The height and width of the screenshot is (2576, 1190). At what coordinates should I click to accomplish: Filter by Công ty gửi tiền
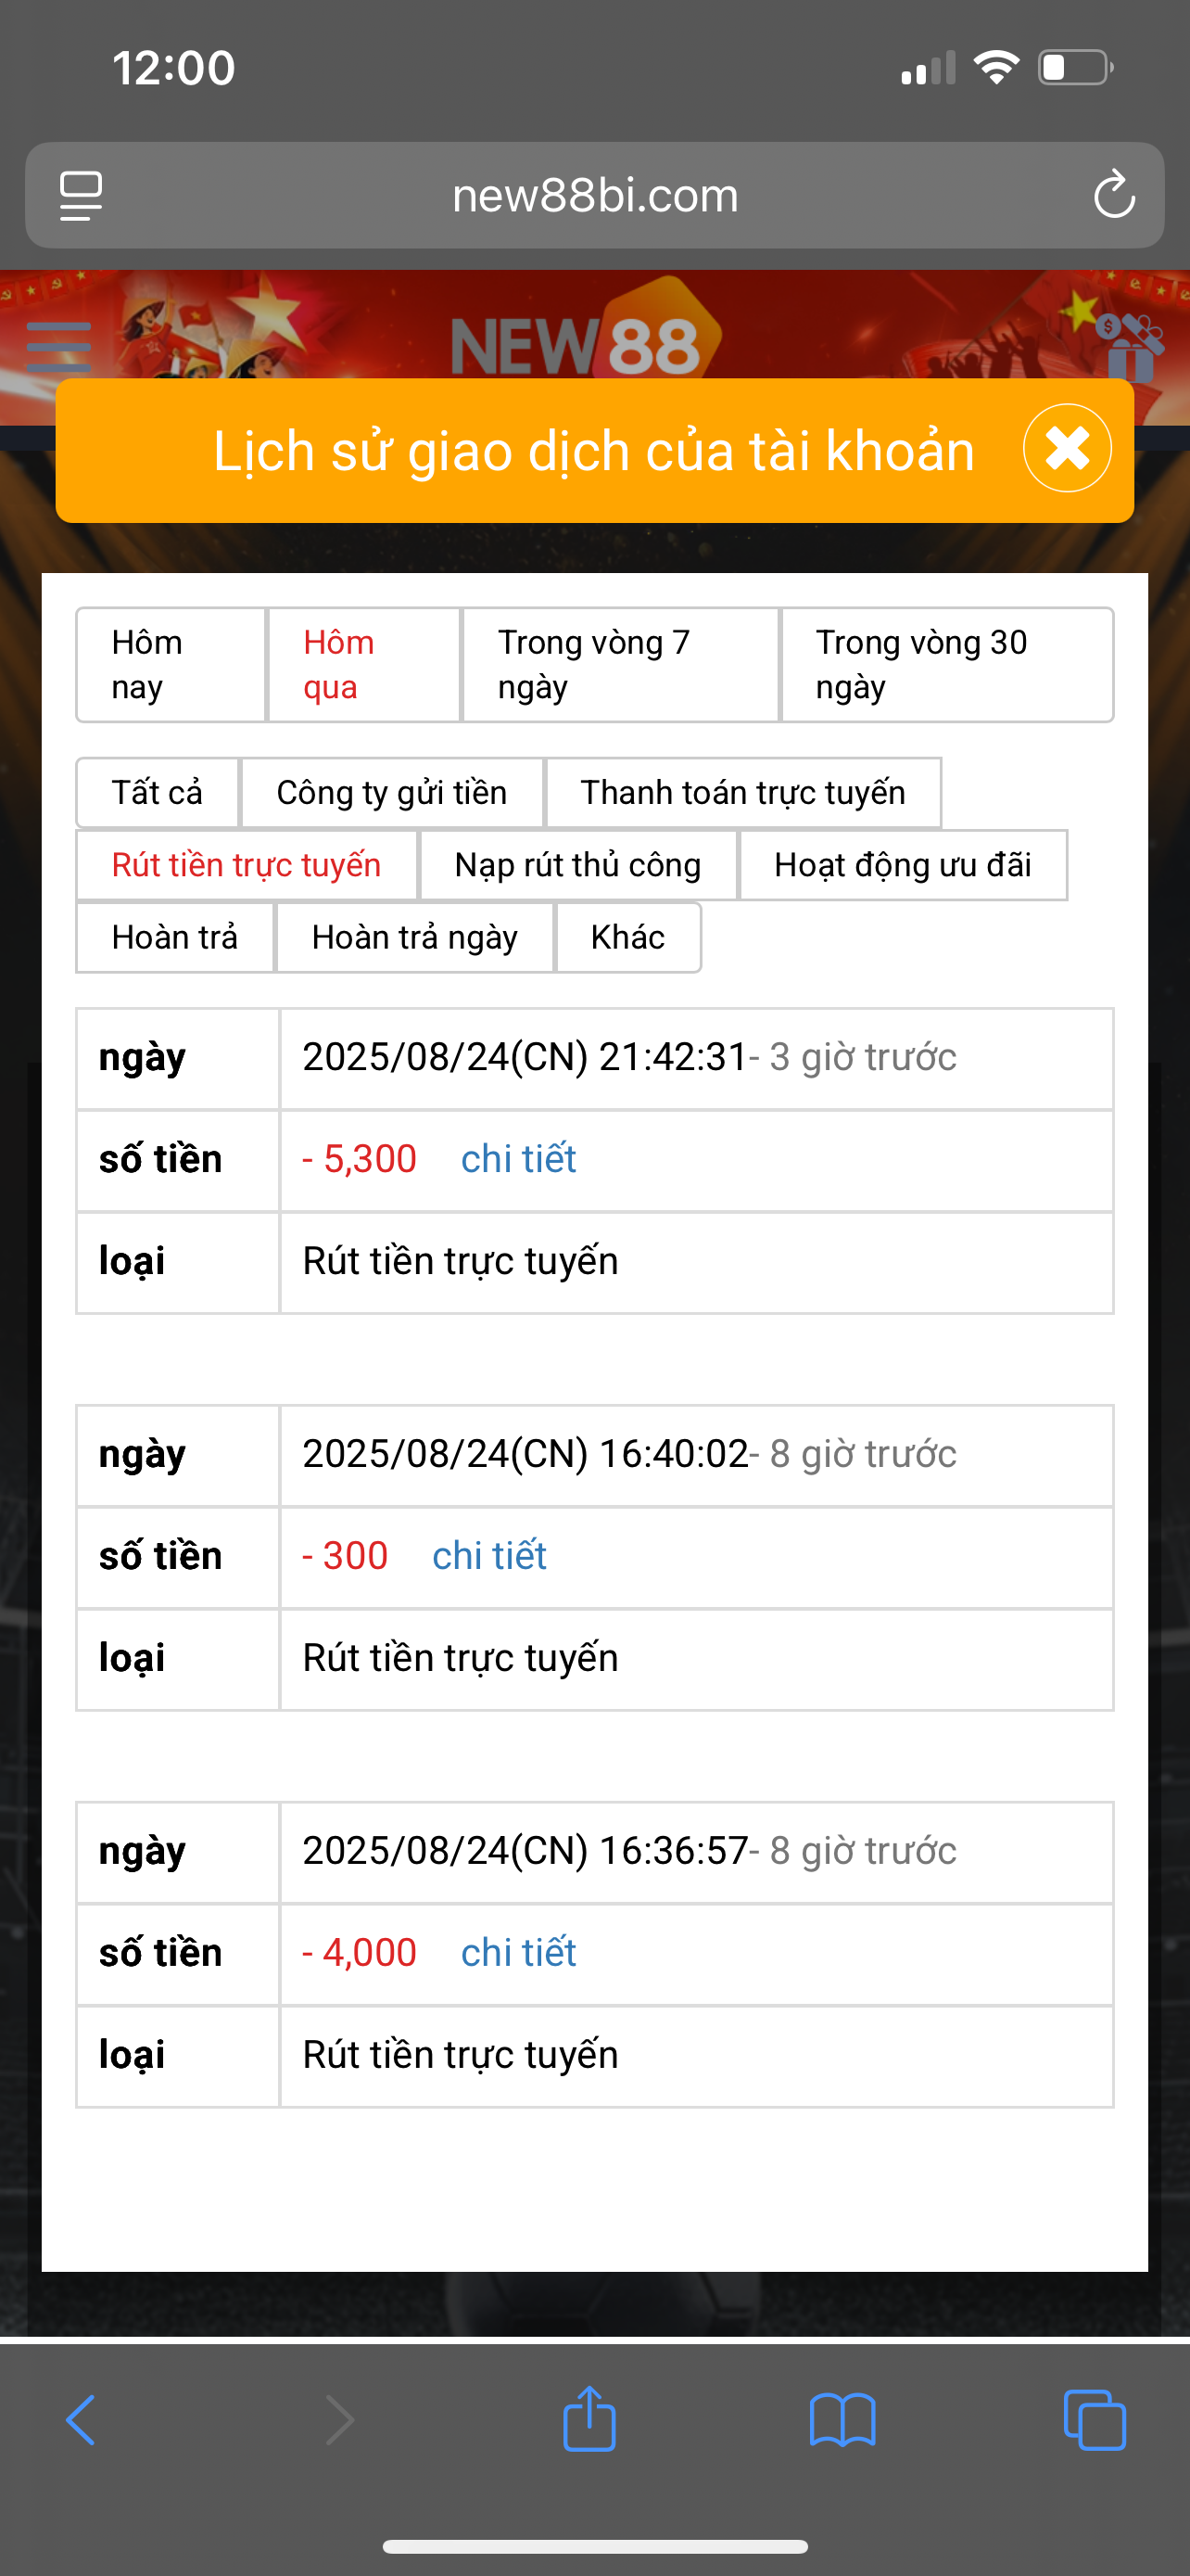pyautogui.click(x=392, y=793)
